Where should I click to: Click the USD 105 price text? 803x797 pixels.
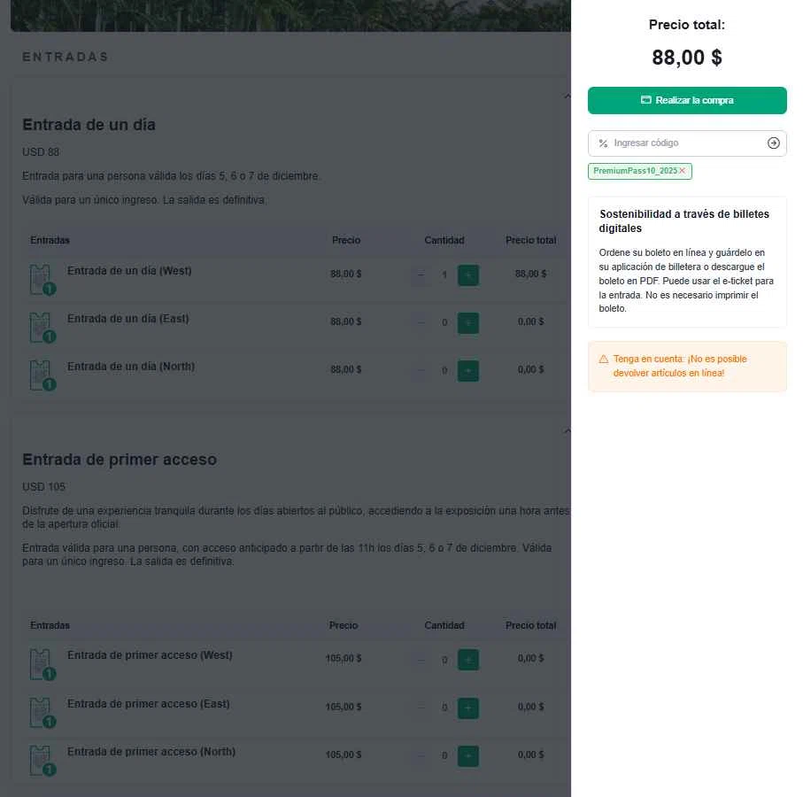43,486
